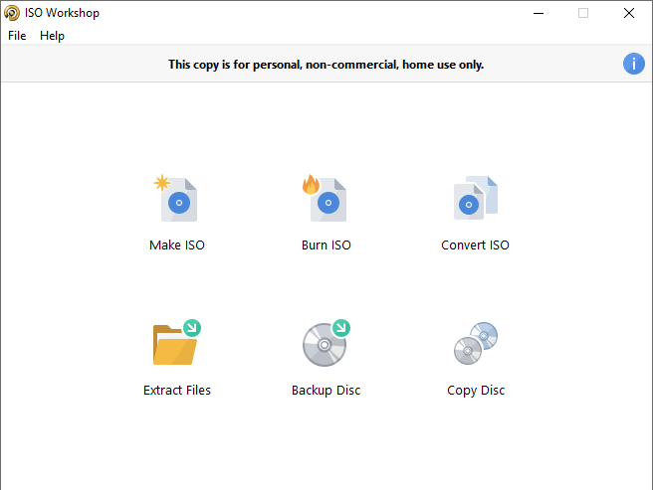Image resolution: width=653 pixels, height=490 pixels.
Task: Open the Make ISO tool icon
Action: (176, 199)
